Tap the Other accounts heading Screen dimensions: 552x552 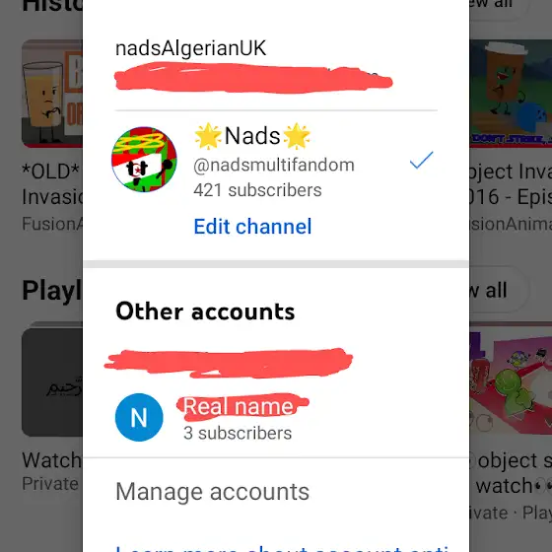click(205, 311)
